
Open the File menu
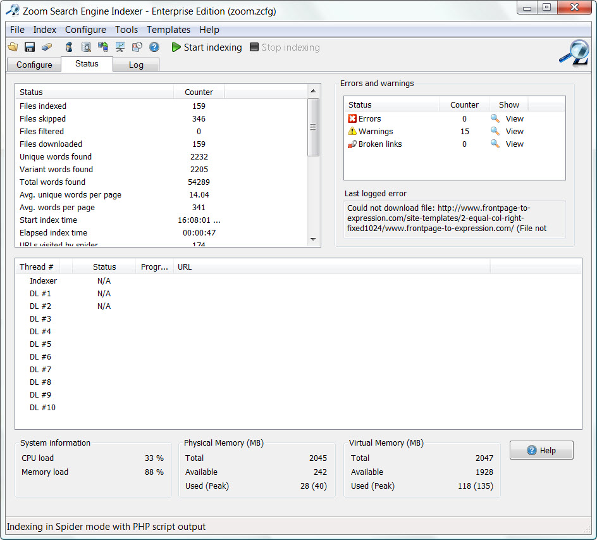17,30
